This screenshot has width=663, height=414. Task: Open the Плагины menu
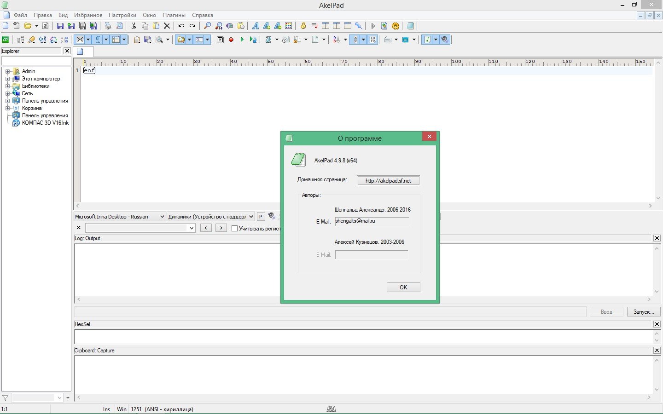point(174,15)
